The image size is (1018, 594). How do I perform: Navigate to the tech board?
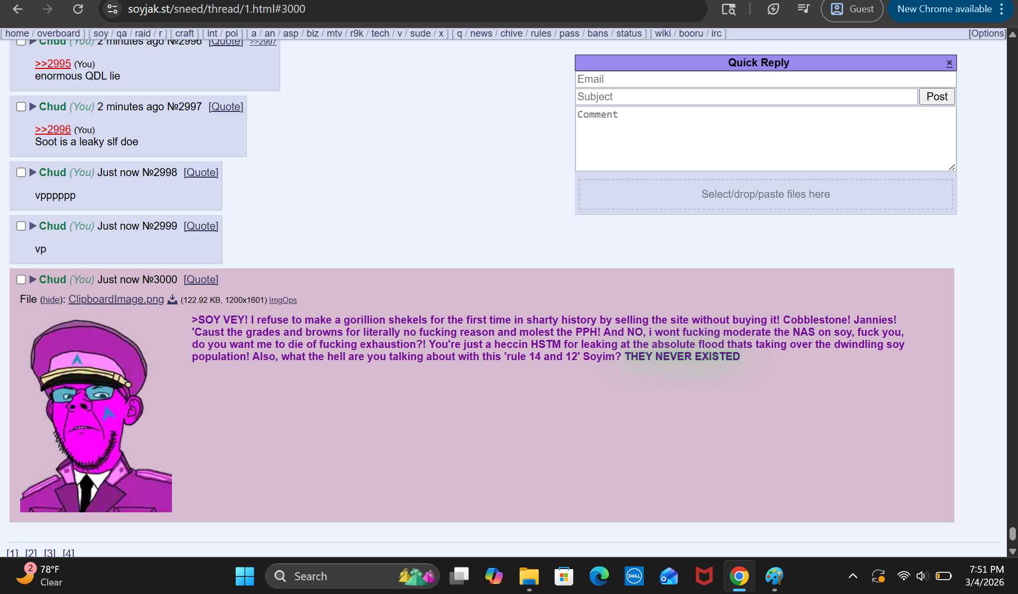pyautogui.click(x=380, y=33)
